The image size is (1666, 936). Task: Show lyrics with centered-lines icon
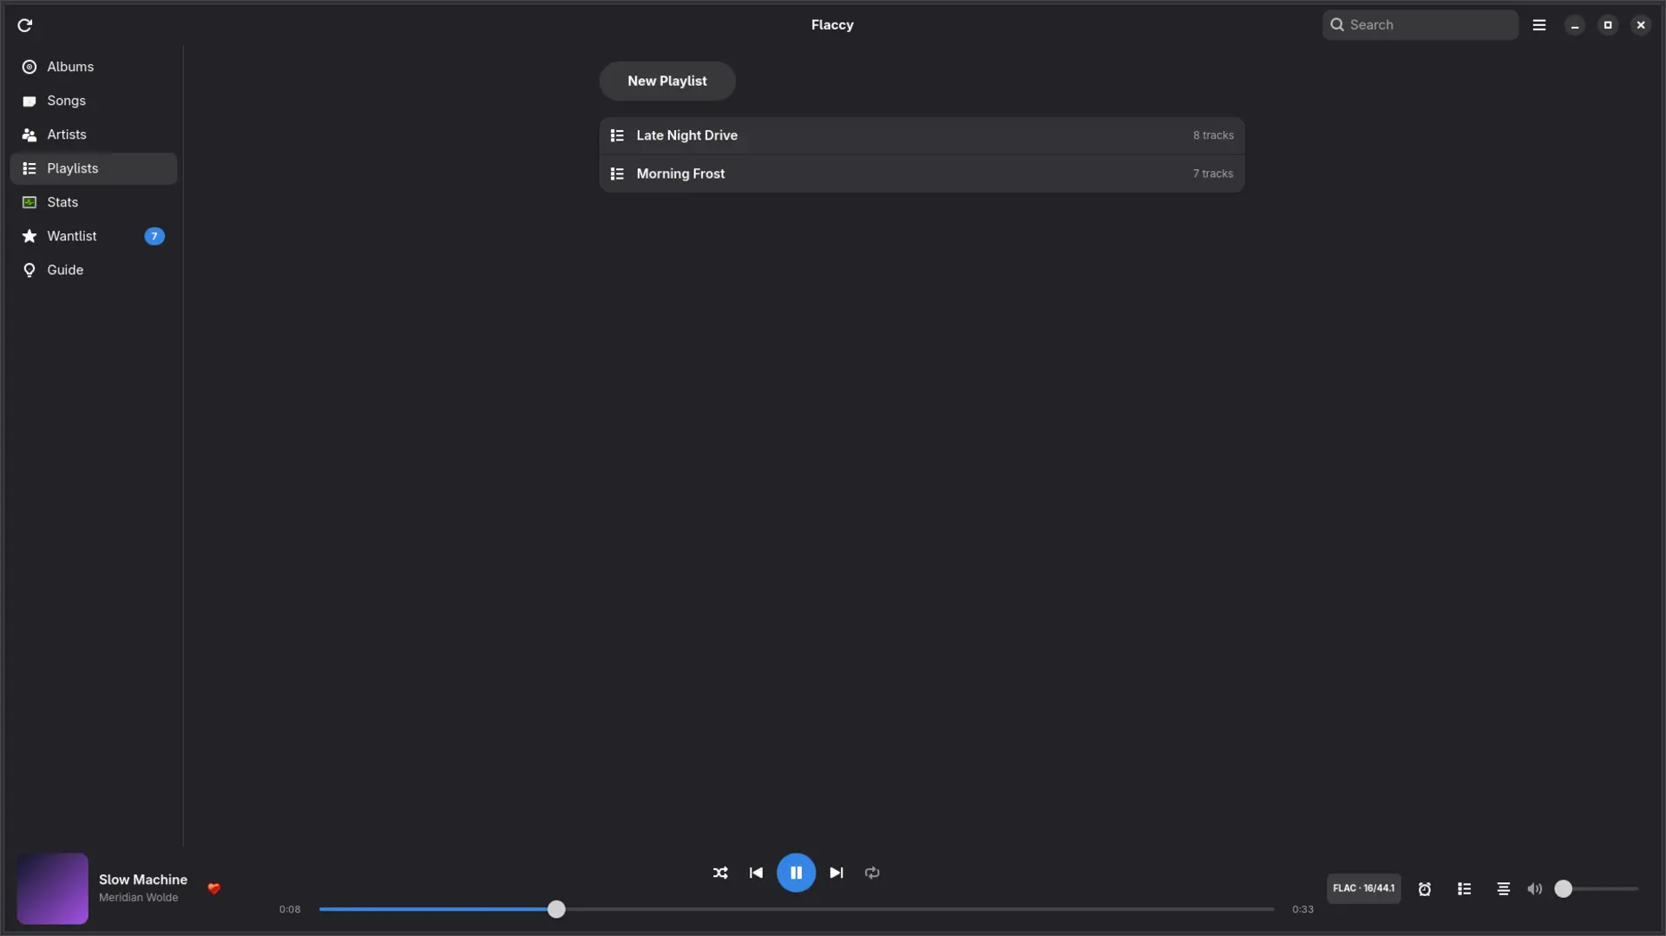point(1504,889)
